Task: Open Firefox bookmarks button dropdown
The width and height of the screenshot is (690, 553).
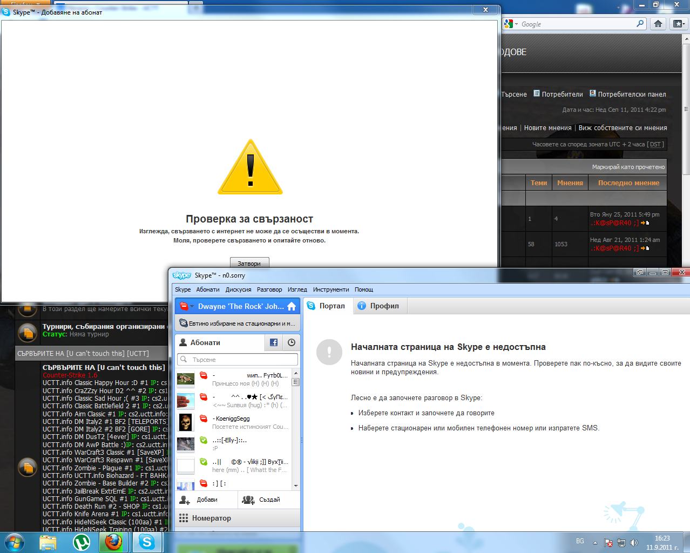Action: coord(678,24)
